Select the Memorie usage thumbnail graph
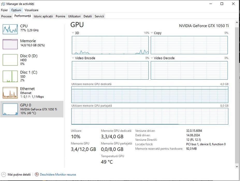The image size is (240, 181). click(10, 44)
